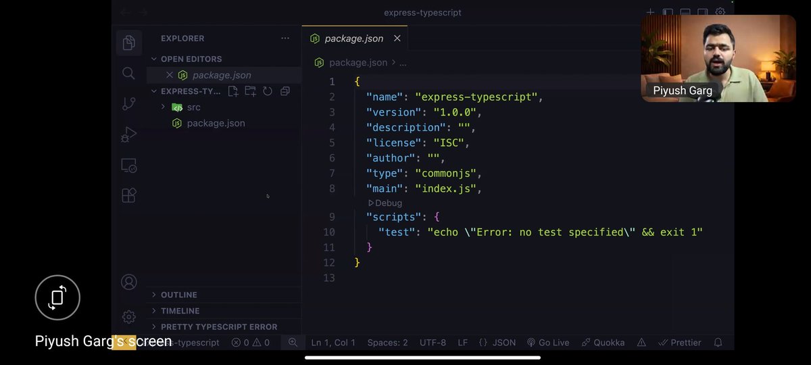Screen dimensions: 811x365
Task: Click the express-typescript title search box
Action: click(423, 12)
